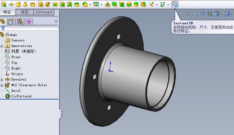
Task: Expand the manager tabs chevron
Action: [x=56, y=21]
